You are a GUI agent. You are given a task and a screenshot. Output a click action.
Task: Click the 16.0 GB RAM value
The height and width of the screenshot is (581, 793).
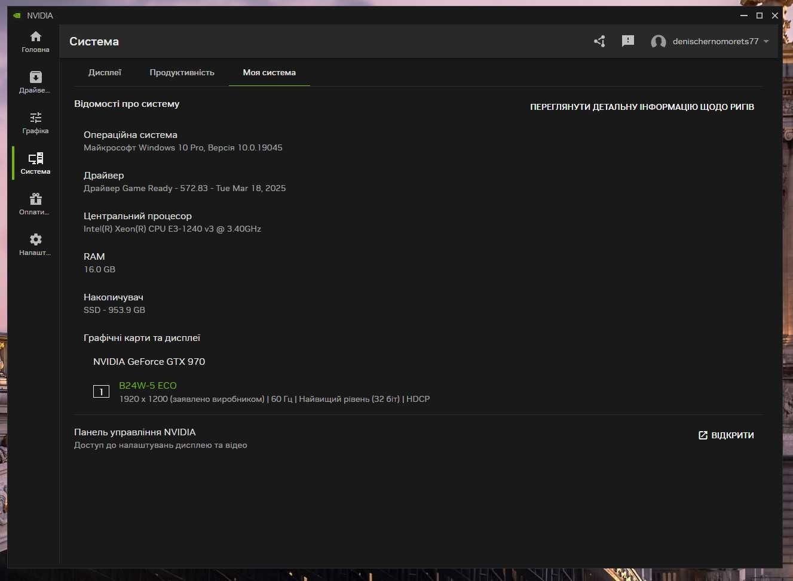click(x=99, y=269)
